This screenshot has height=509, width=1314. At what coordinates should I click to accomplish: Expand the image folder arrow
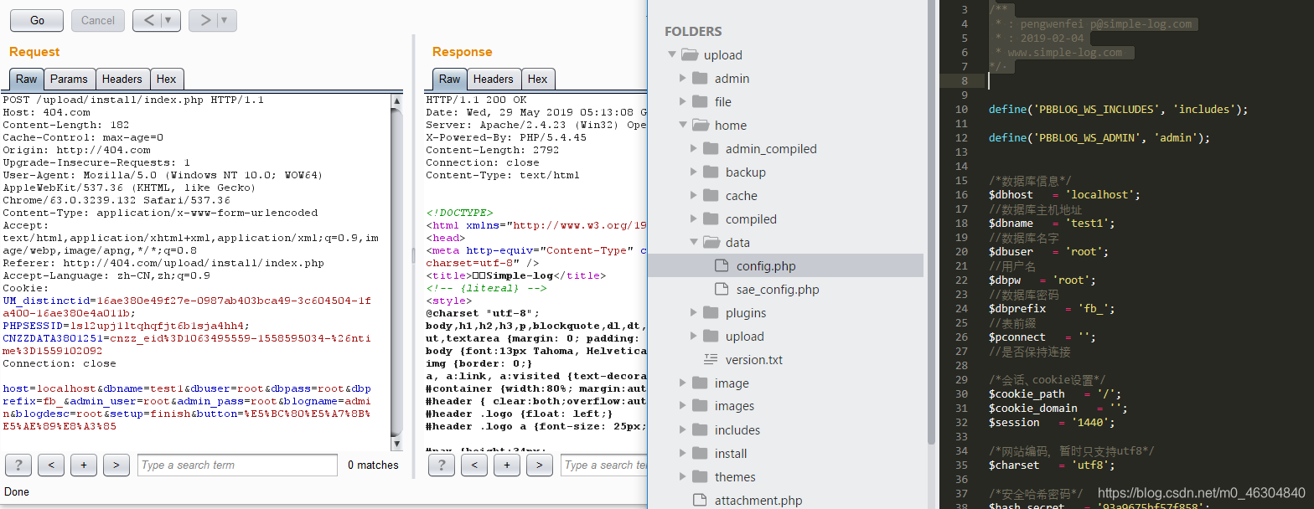coord(683,383)
